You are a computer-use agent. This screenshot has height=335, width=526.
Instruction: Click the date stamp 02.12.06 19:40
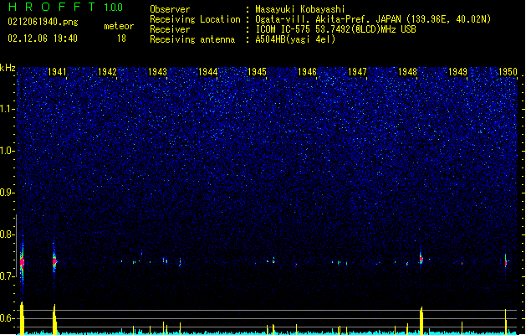coord(43,39)
